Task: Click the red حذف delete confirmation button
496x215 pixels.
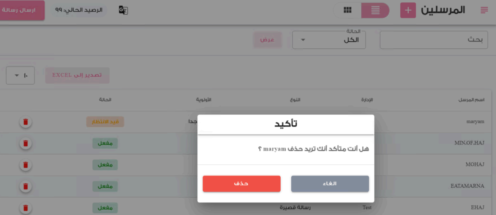Action: click(x=242, y=183)
